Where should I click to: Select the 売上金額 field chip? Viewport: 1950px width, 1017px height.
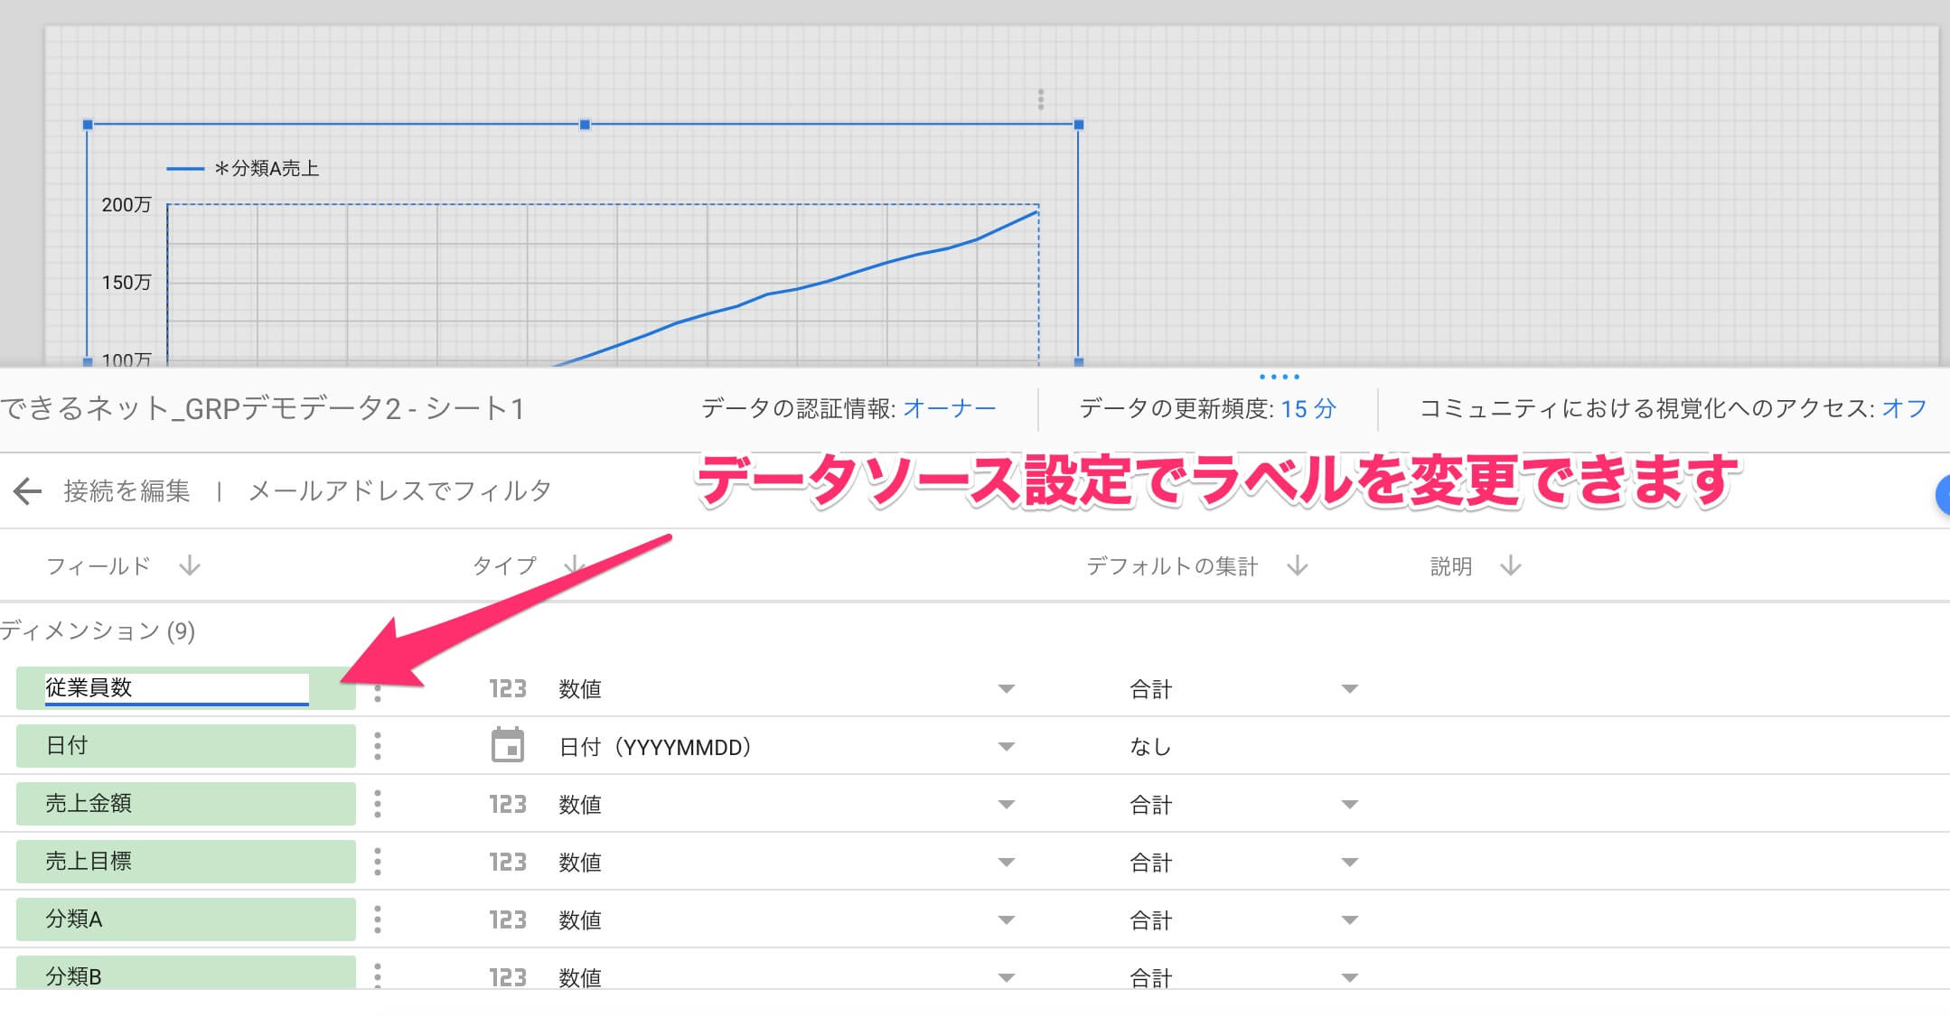click(x=186, y=804)
